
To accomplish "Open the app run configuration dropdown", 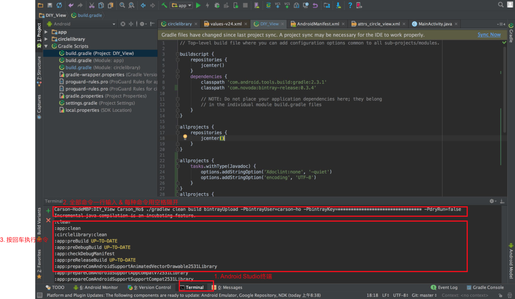I will (x=181, y=5).
